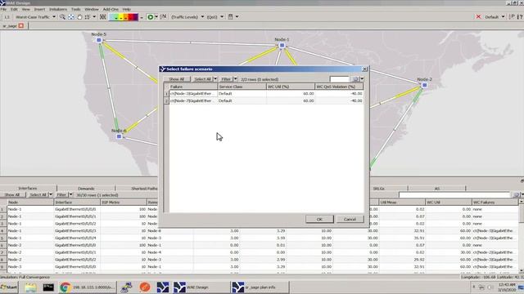Click the main table search input field
Viewport: 524px width, 294px height.
(x=455, y=194)
